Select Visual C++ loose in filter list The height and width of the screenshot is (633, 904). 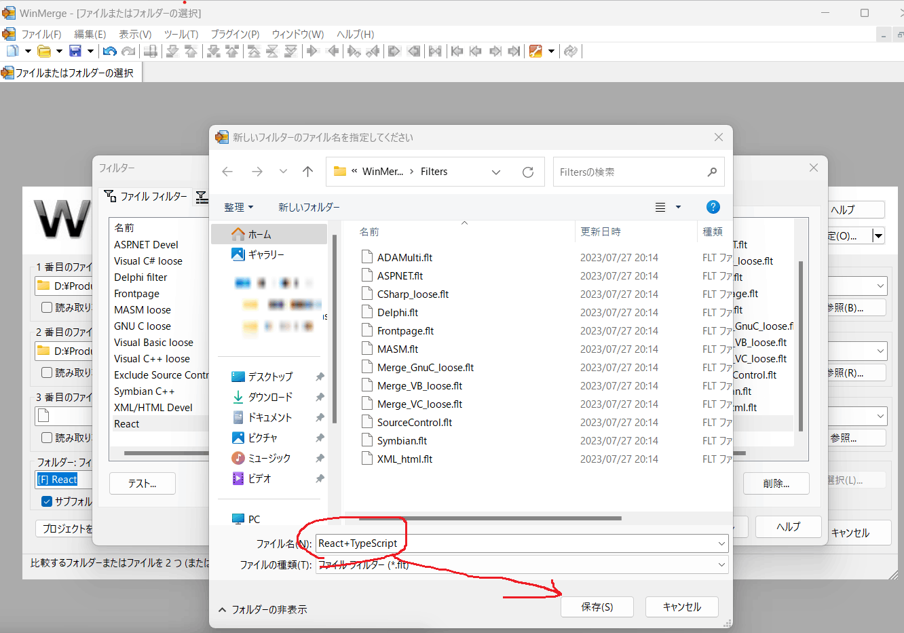(x=152, y=359)
